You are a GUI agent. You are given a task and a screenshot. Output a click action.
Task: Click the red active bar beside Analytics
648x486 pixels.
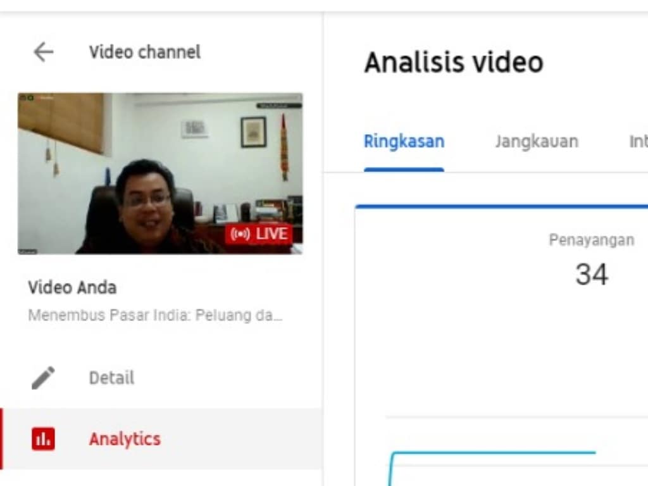coord(2,439)
